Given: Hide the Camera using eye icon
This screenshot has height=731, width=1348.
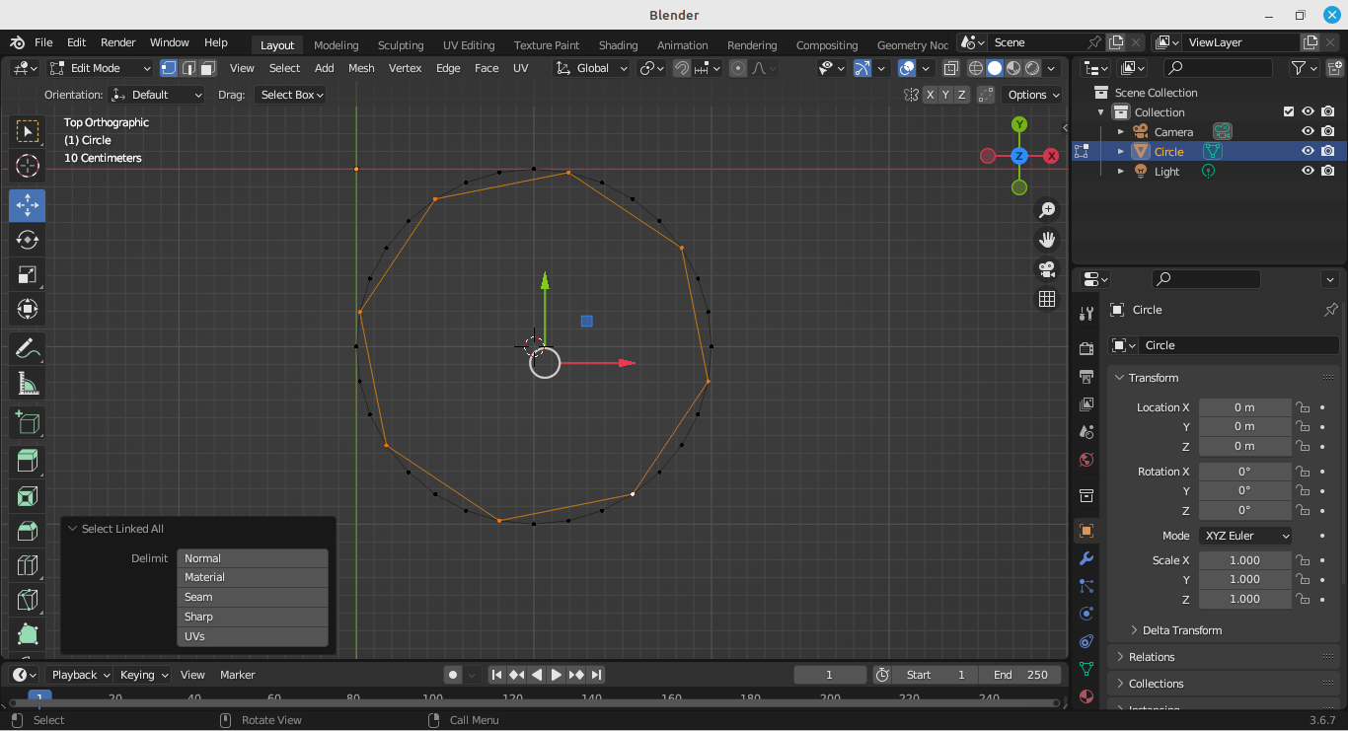Looking at the screenshot, I should (1308, 131).
